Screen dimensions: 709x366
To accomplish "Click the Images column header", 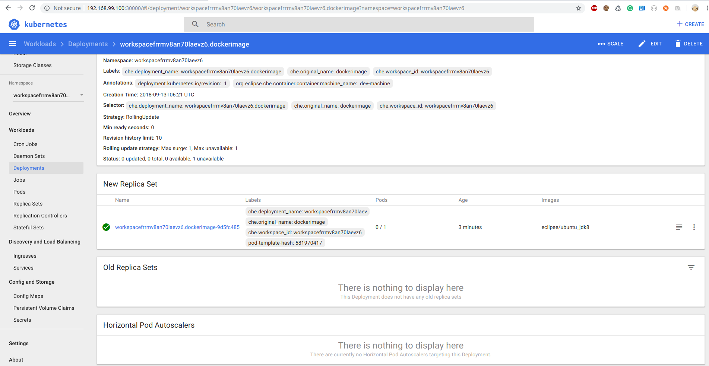I will [550, 200].
